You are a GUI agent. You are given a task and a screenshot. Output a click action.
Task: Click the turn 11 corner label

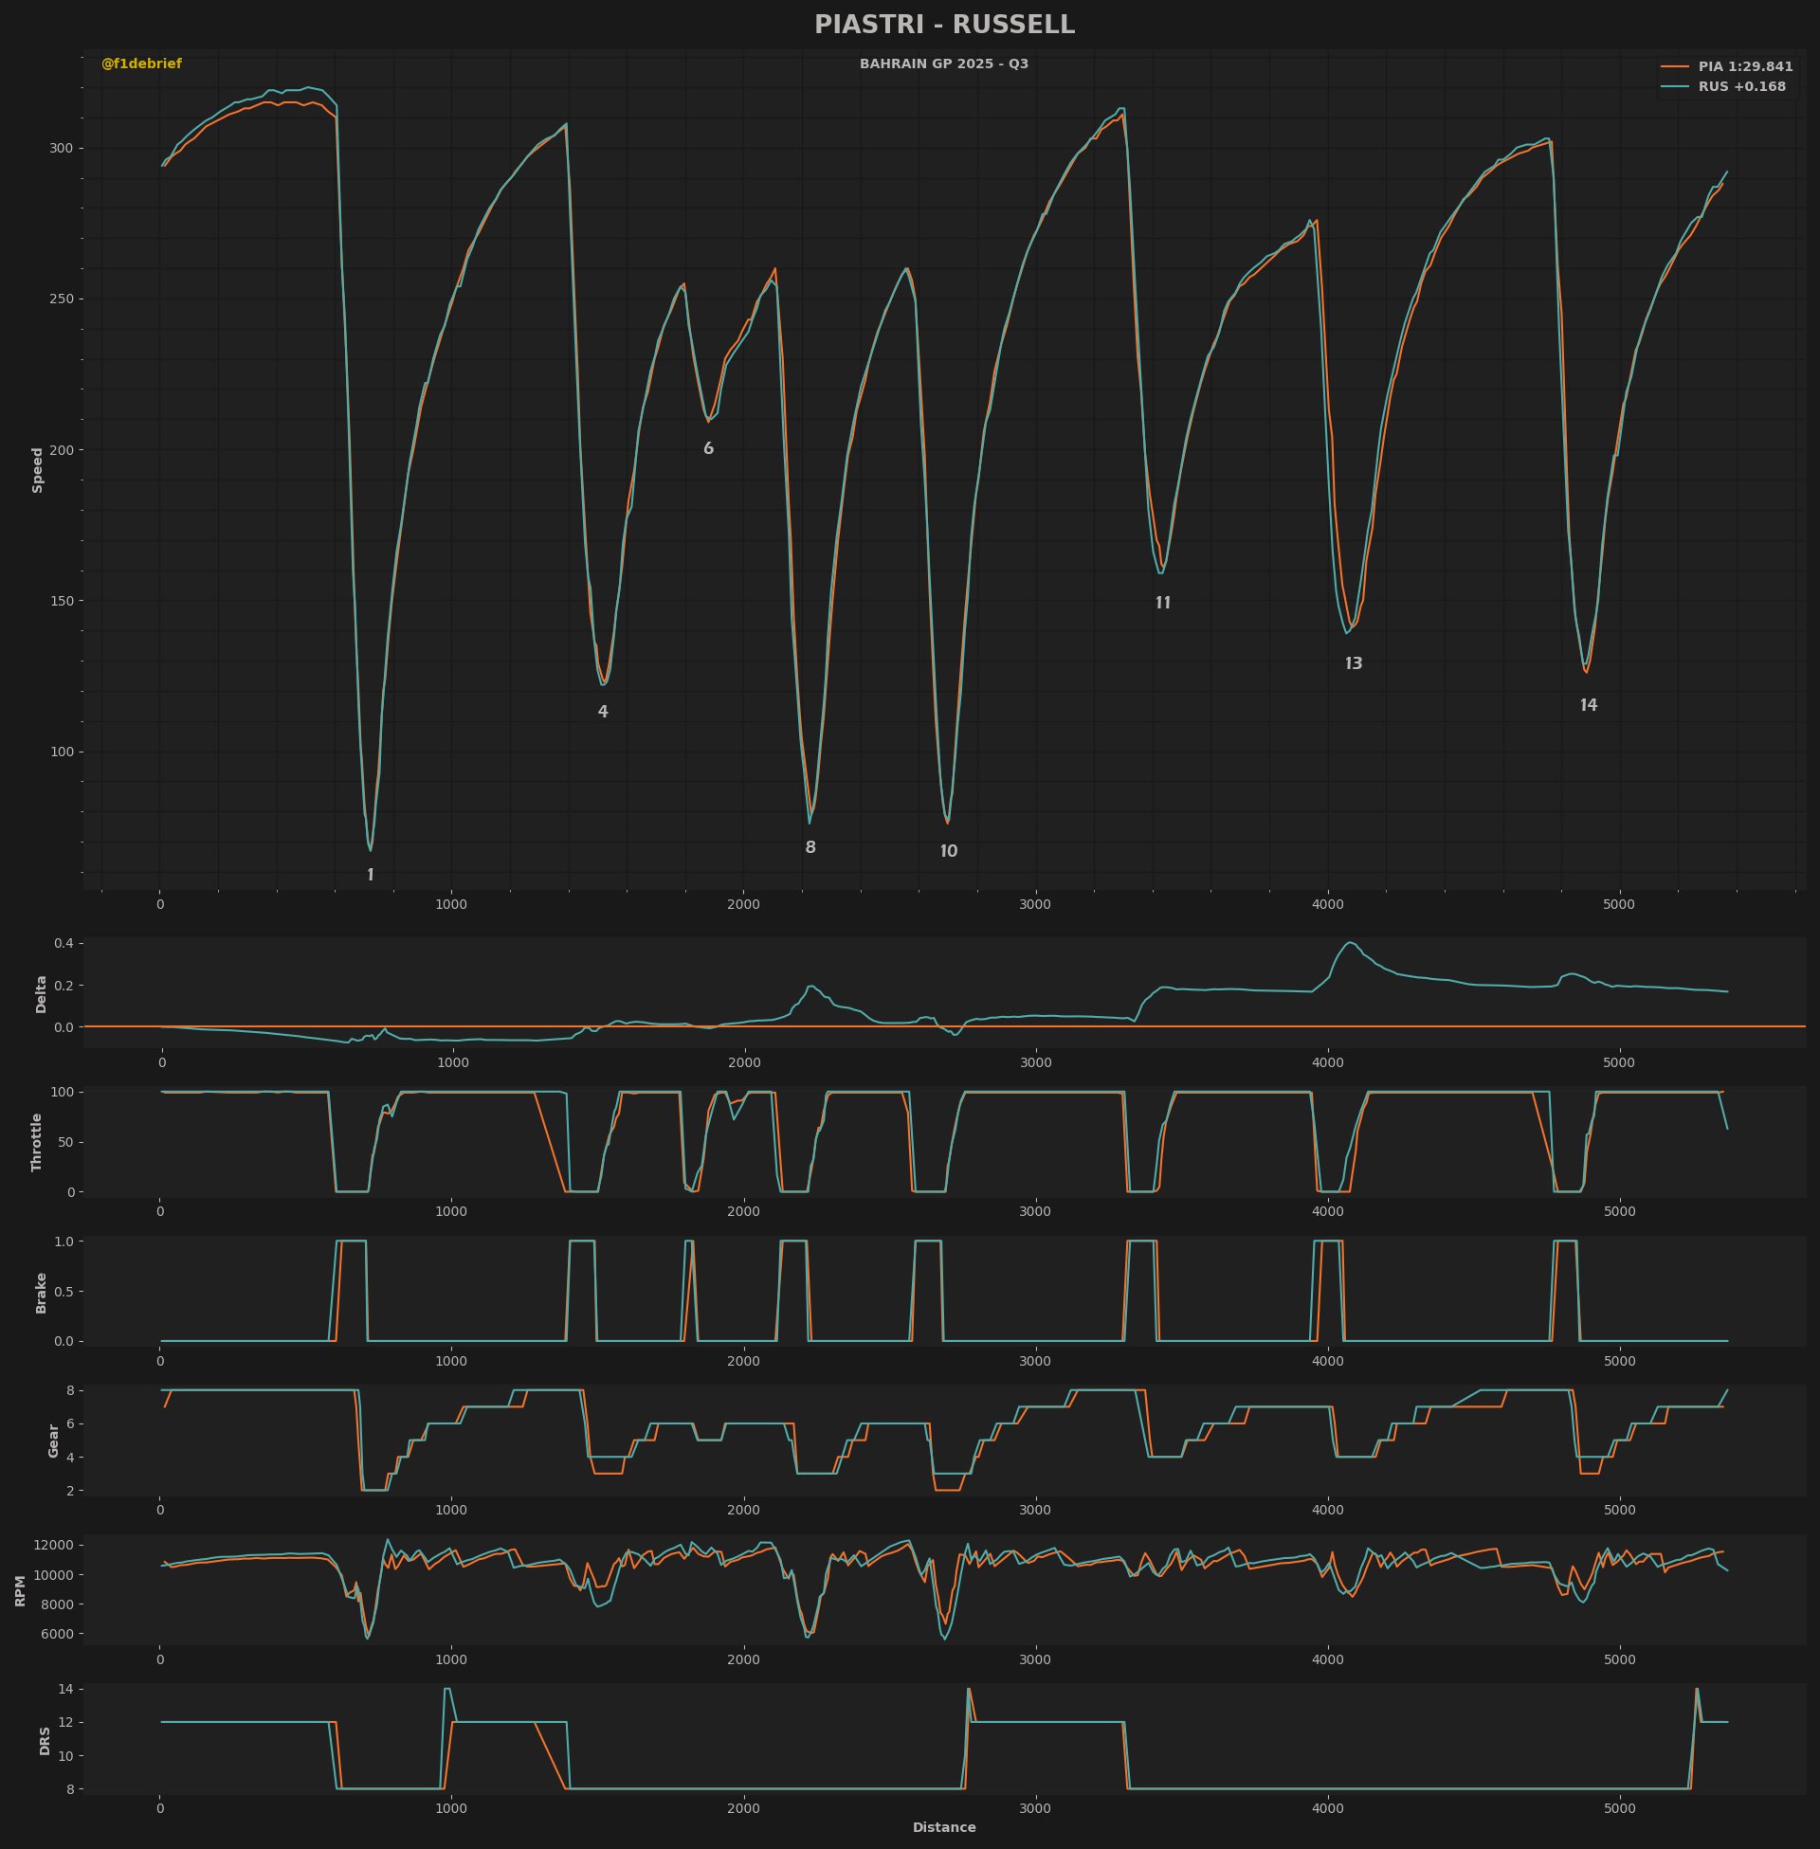(1162, 603)
